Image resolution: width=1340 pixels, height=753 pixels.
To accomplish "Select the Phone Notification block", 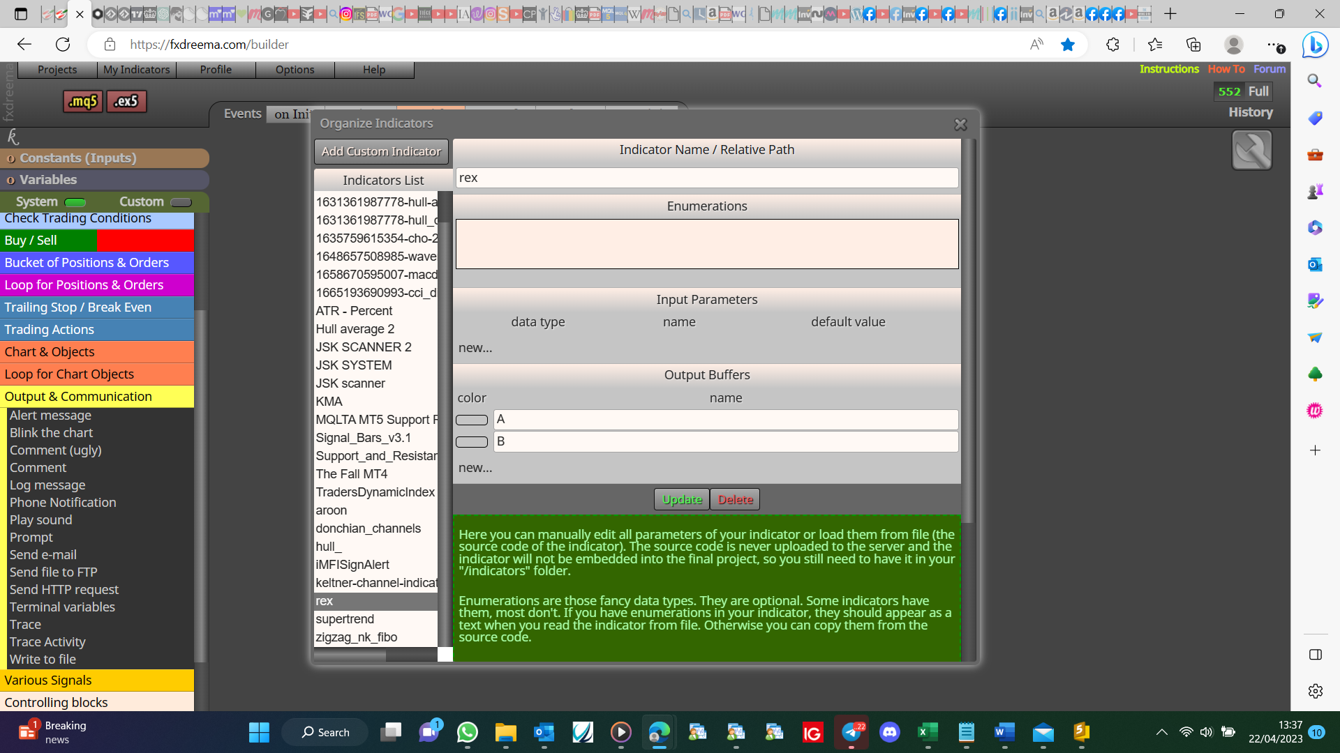I will point(63,503).
